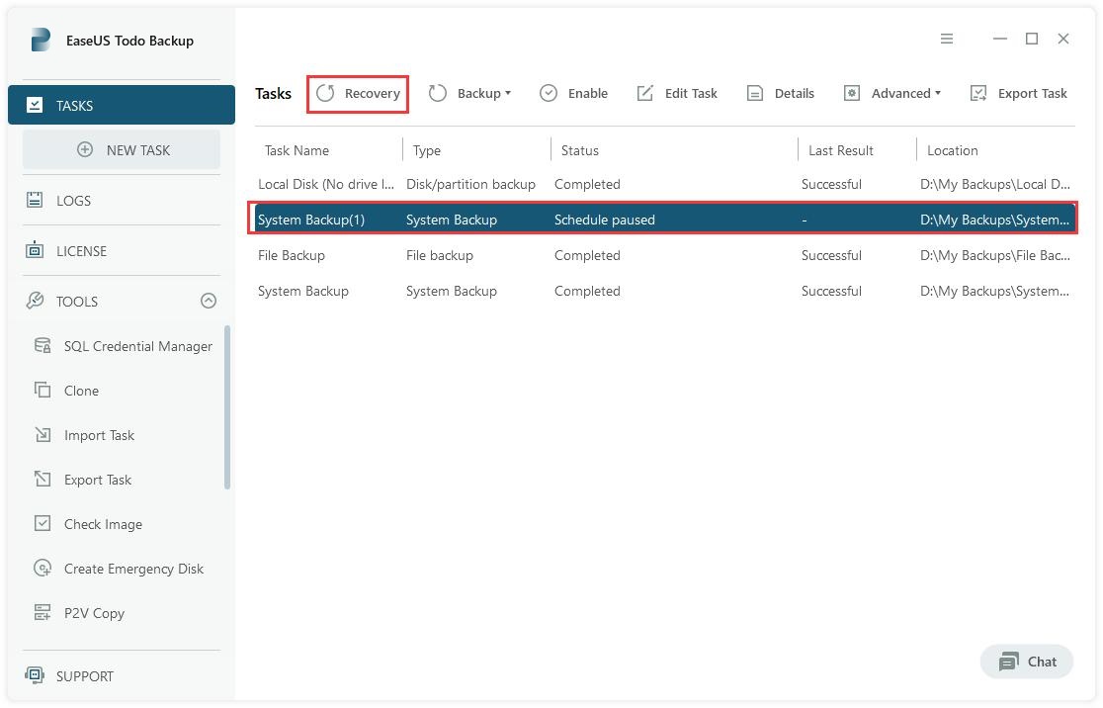The image size is (1103, 708).
Task: Click the sidebar vertical scrollbar
Action: (227, 406)
